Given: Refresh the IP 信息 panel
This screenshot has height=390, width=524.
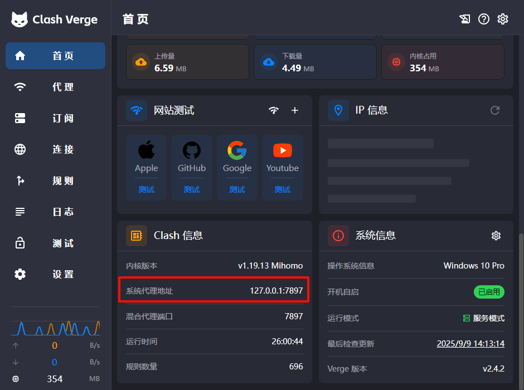Looking at the screenshot, I should tap(495, 110).
